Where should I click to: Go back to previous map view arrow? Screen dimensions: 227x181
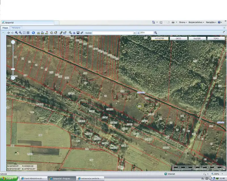coord(9,33)
